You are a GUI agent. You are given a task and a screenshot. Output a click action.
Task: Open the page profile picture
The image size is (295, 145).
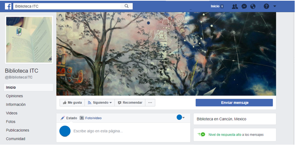click(29, 40)
